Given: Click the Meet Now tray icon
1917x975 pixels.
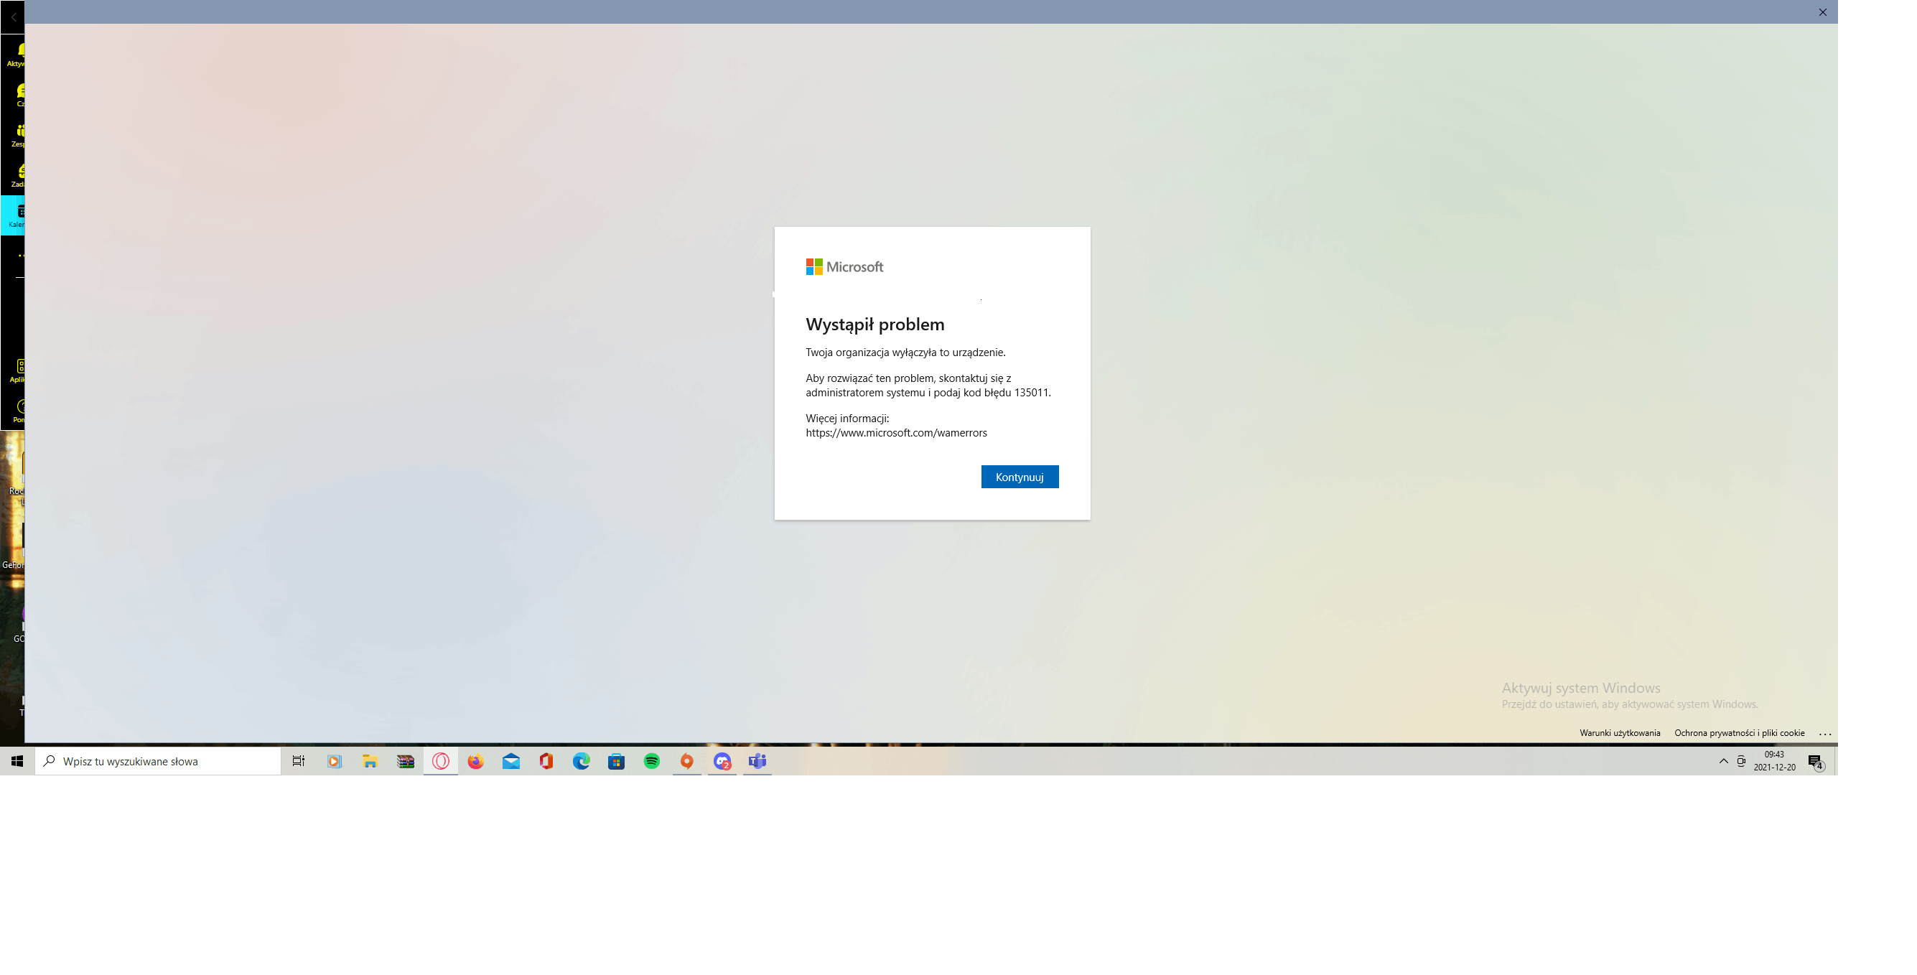Looking at the screenshot, I should tap(1741, 760).
